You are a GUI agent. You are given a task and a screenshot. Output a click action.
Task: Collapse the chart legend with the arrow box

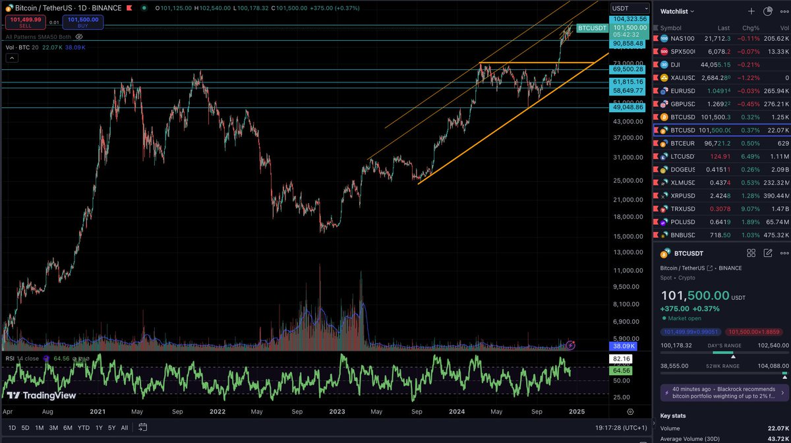click(x=11, y=58)
